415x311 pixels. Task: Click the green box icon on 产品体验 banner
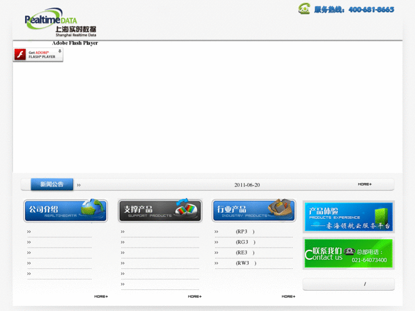tap(381, 216)
